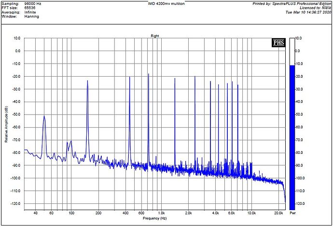The width and height of the screenshot is (333, 227).
Task: Click '-120.0' on the left amplitude axis
Action: [15, 203]
